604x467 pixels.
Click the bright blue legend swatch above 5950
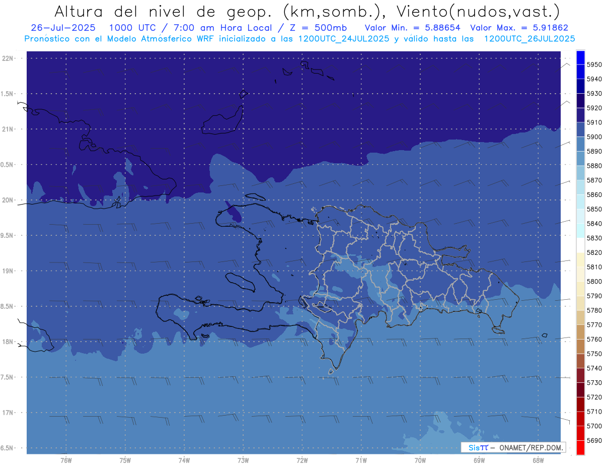580,57
